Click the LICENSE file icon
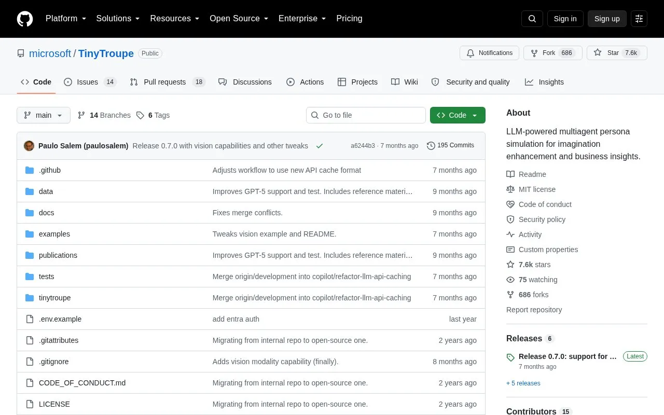664x415 pixels. click(30, 404)
